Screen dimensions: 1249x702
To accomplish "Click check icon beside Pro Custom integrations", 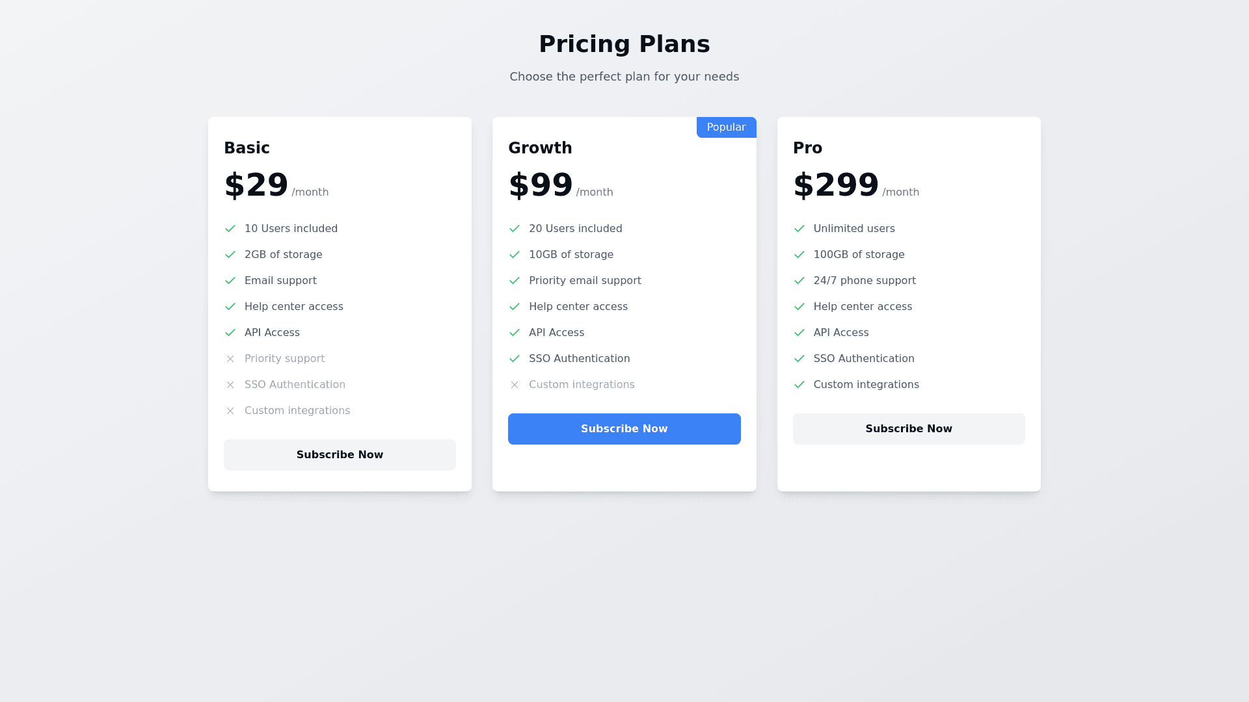I will pos(799,385).
